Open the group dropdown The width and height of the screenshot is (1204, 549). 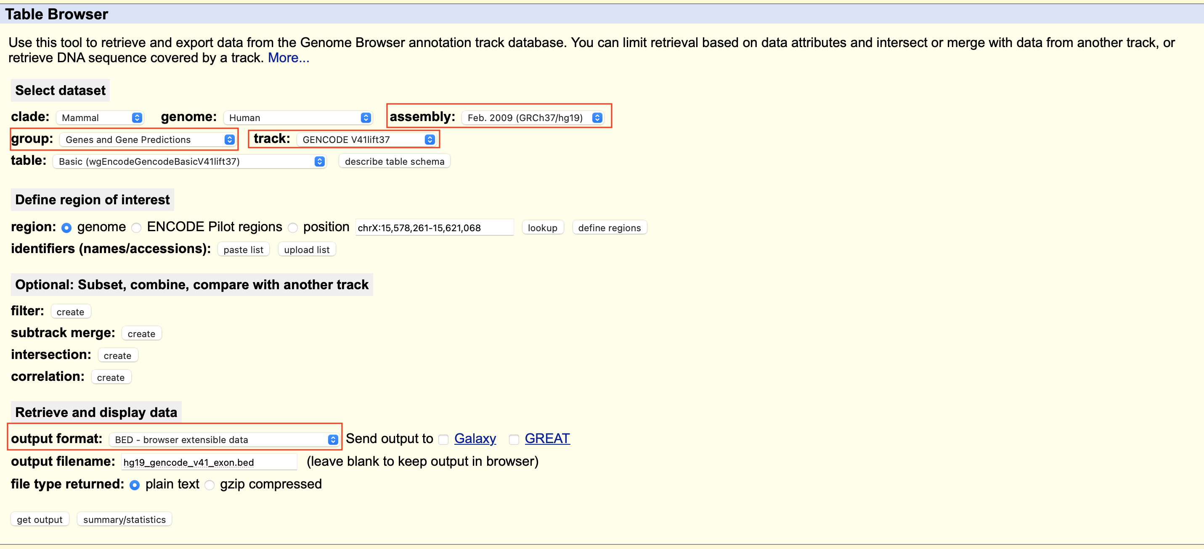click(x=148, y=139)
